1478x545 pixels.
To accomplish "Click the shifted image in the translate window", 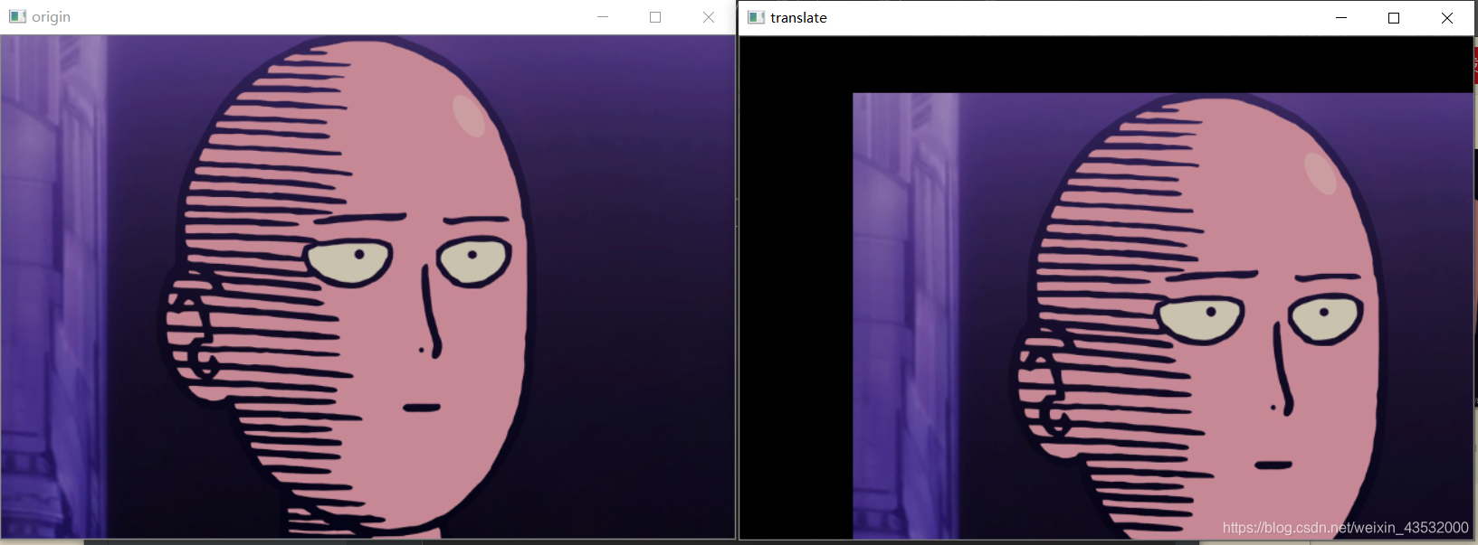I will coord(1163,315).
